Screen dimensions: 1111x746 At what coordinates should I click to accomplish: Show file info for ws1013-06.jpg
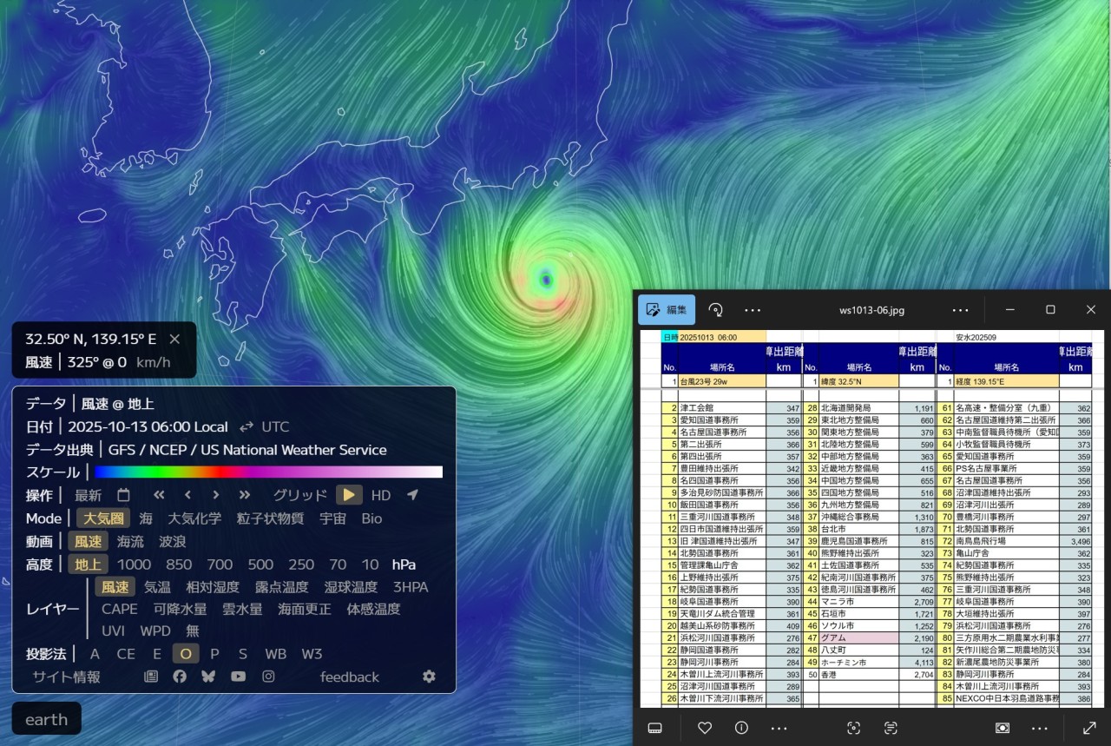click(741, 728)
